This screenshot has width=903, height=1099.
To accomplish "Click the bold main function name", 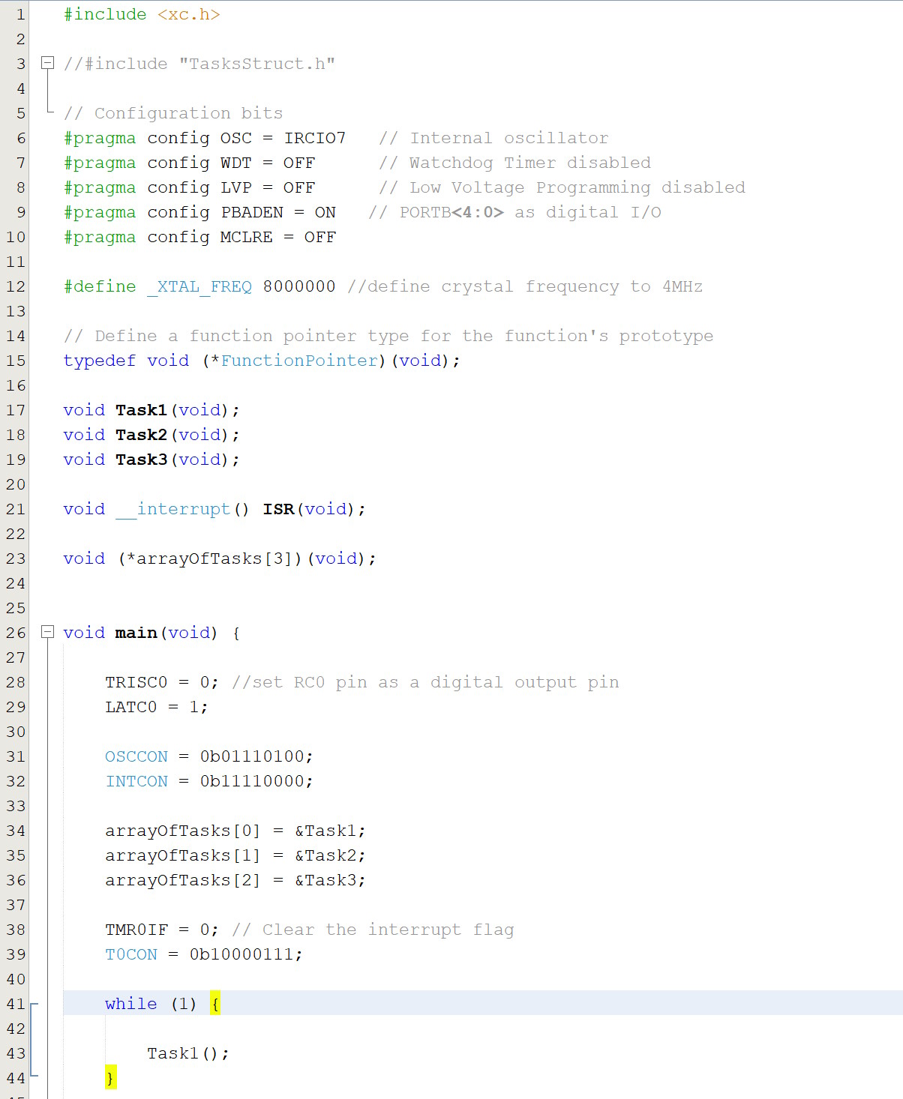I will 136,633.
